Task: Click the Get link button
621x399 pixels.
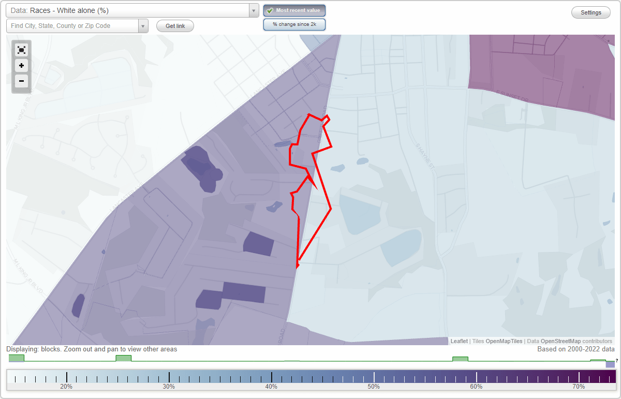Action: click(x=175, y=26)
